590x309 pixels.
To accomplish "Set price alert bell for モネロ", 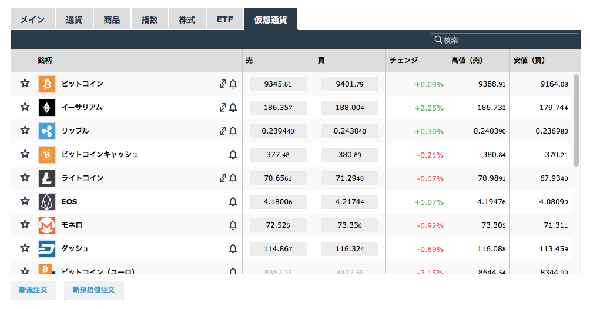I will click(233, 225).
